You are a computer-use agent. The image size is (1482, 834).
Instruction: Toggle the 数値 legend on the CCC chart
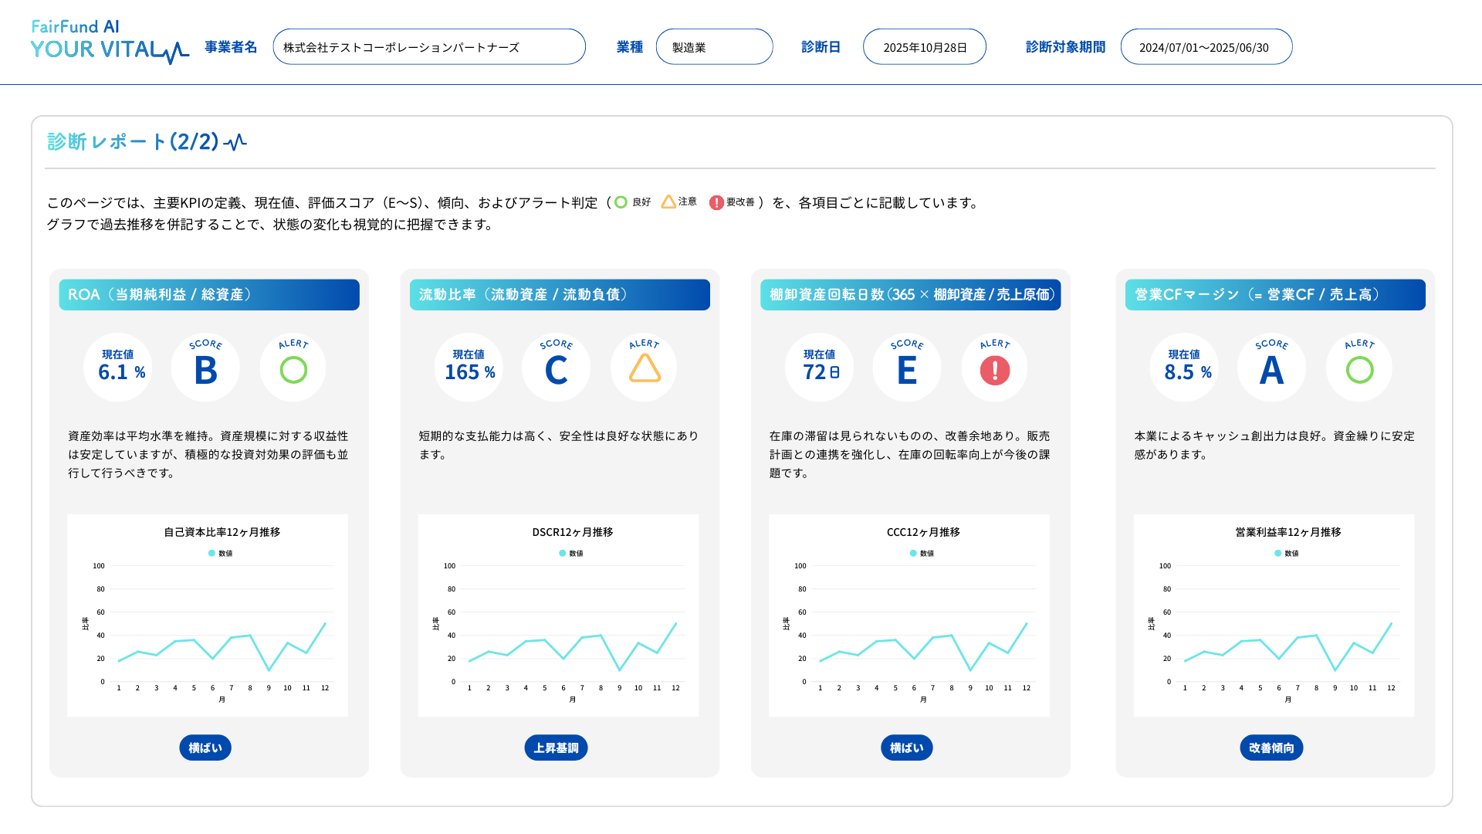pyautogui.click(x=920, y=554)
